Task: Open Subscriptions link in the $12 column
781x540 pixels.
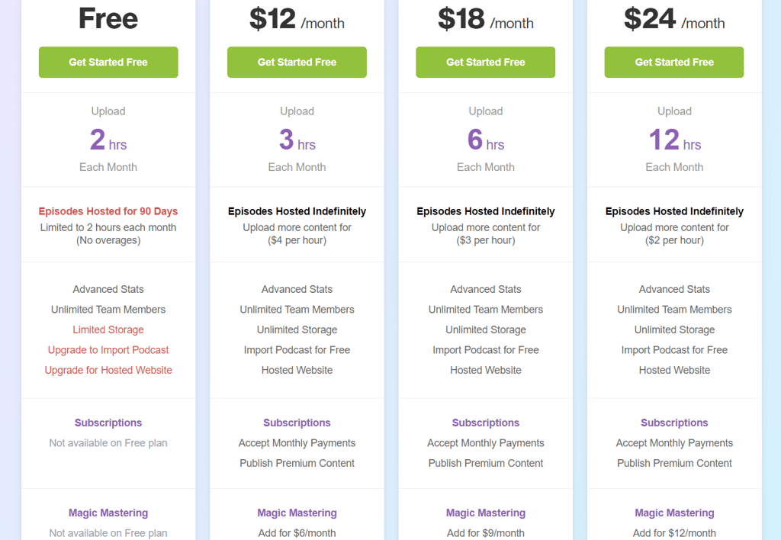Action: 297,423
